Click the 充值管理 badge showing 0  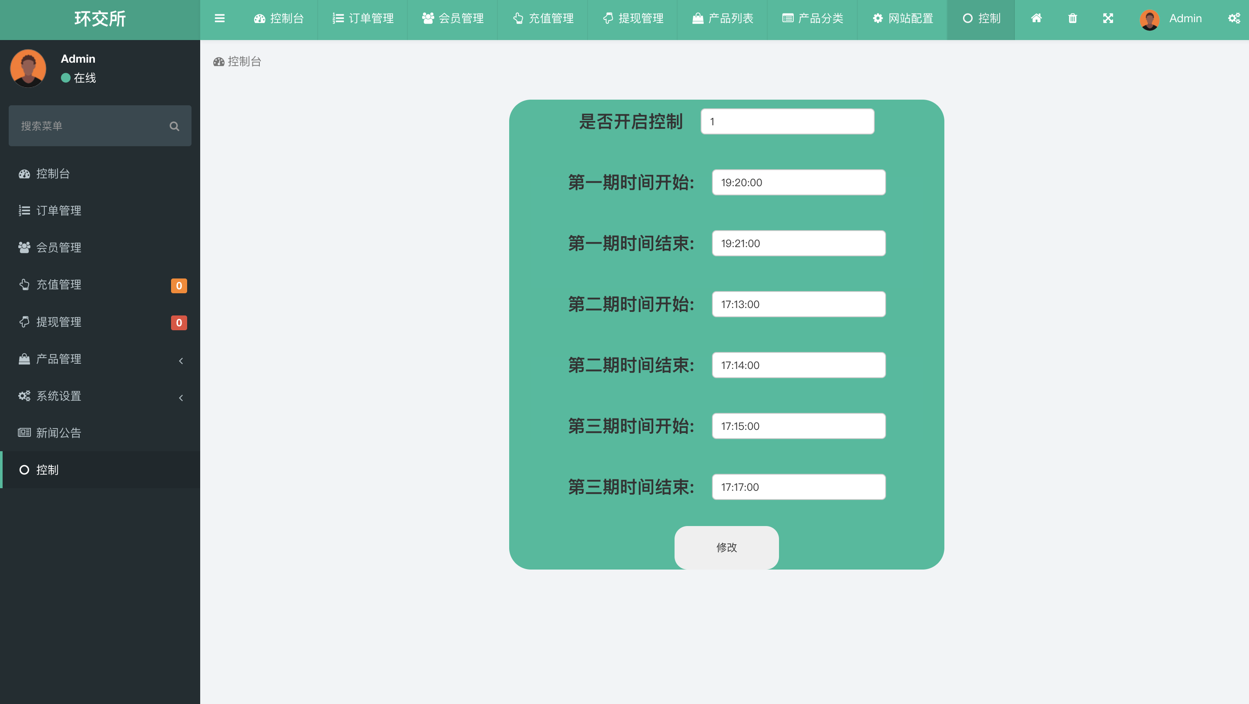[179, 285]
